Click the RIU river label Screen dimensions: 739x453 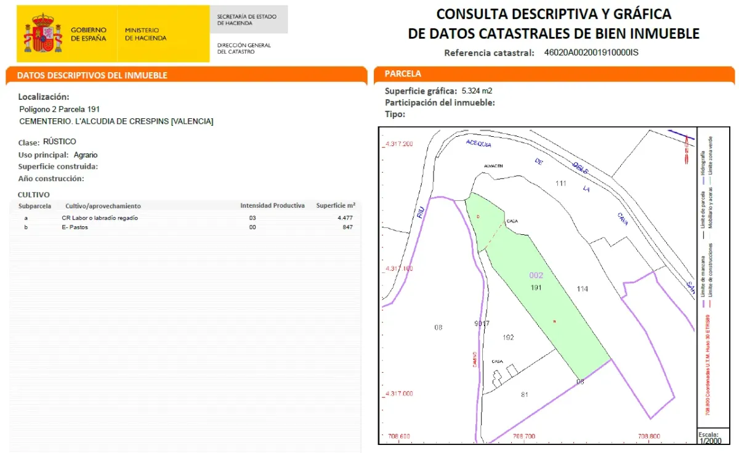(421, 213)
